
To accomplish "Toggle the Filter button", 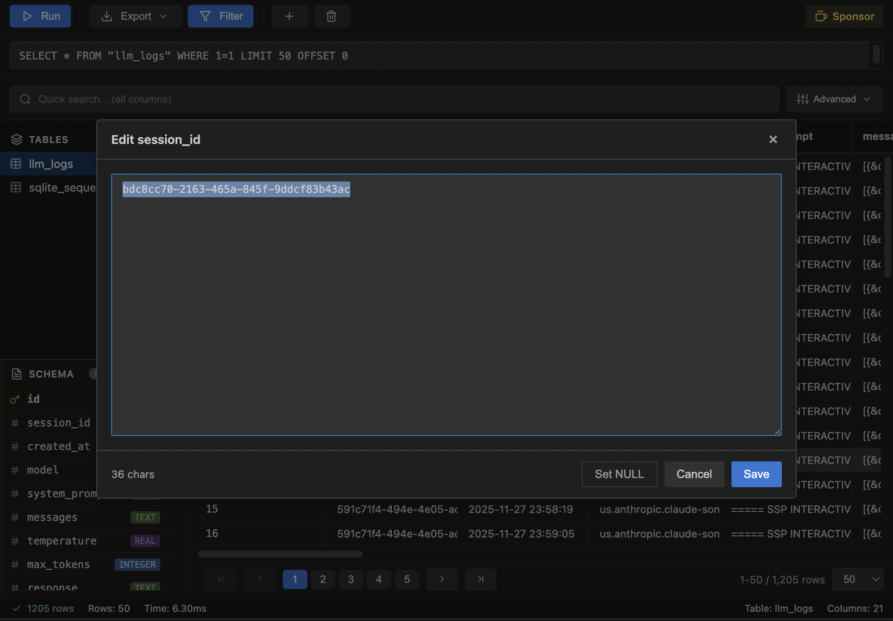I will (x=221, y=16).
